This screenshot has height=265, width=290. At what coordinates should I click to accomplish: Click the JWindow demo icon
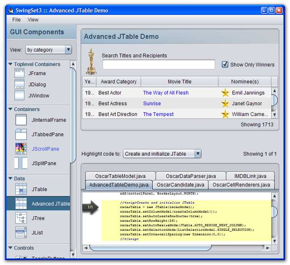20,95
